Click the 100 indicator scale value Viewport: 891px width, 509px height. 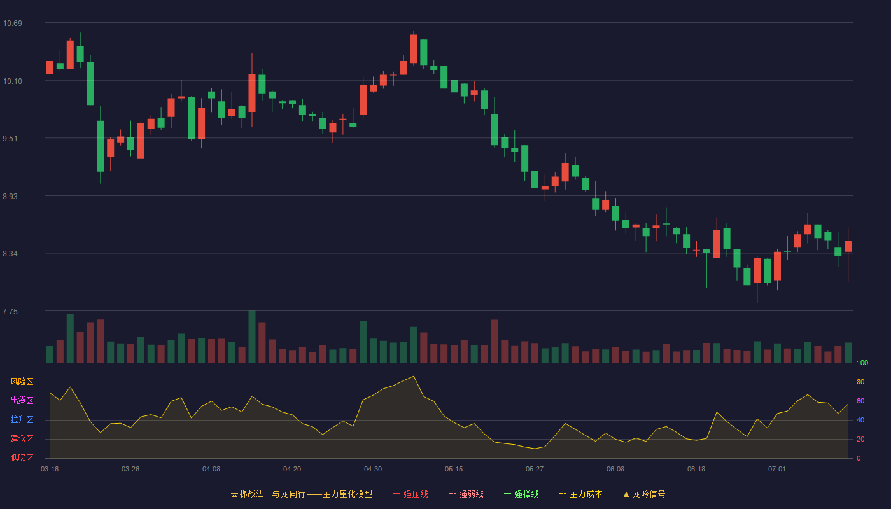pyautogui.click(x=862, y=363)
